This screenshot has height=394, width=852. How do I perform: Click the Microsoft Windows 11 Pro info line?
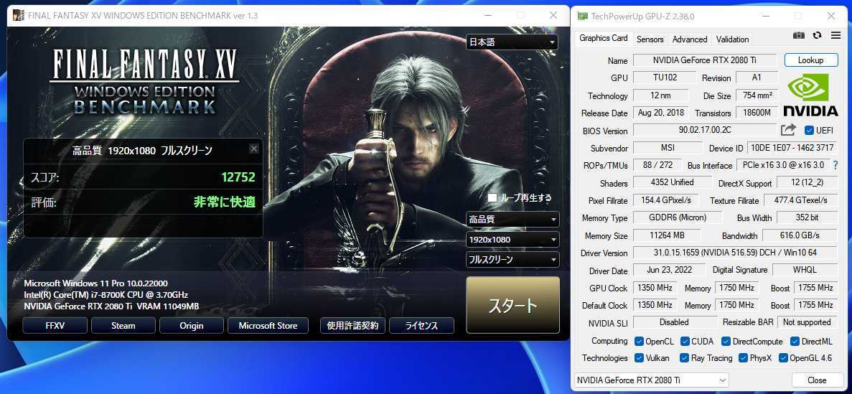coord(95,283)
